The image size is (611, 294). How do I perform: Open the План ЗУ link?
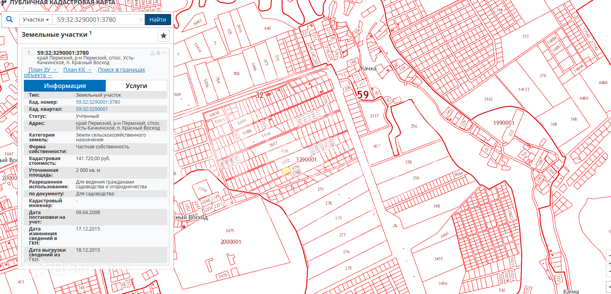43,70
